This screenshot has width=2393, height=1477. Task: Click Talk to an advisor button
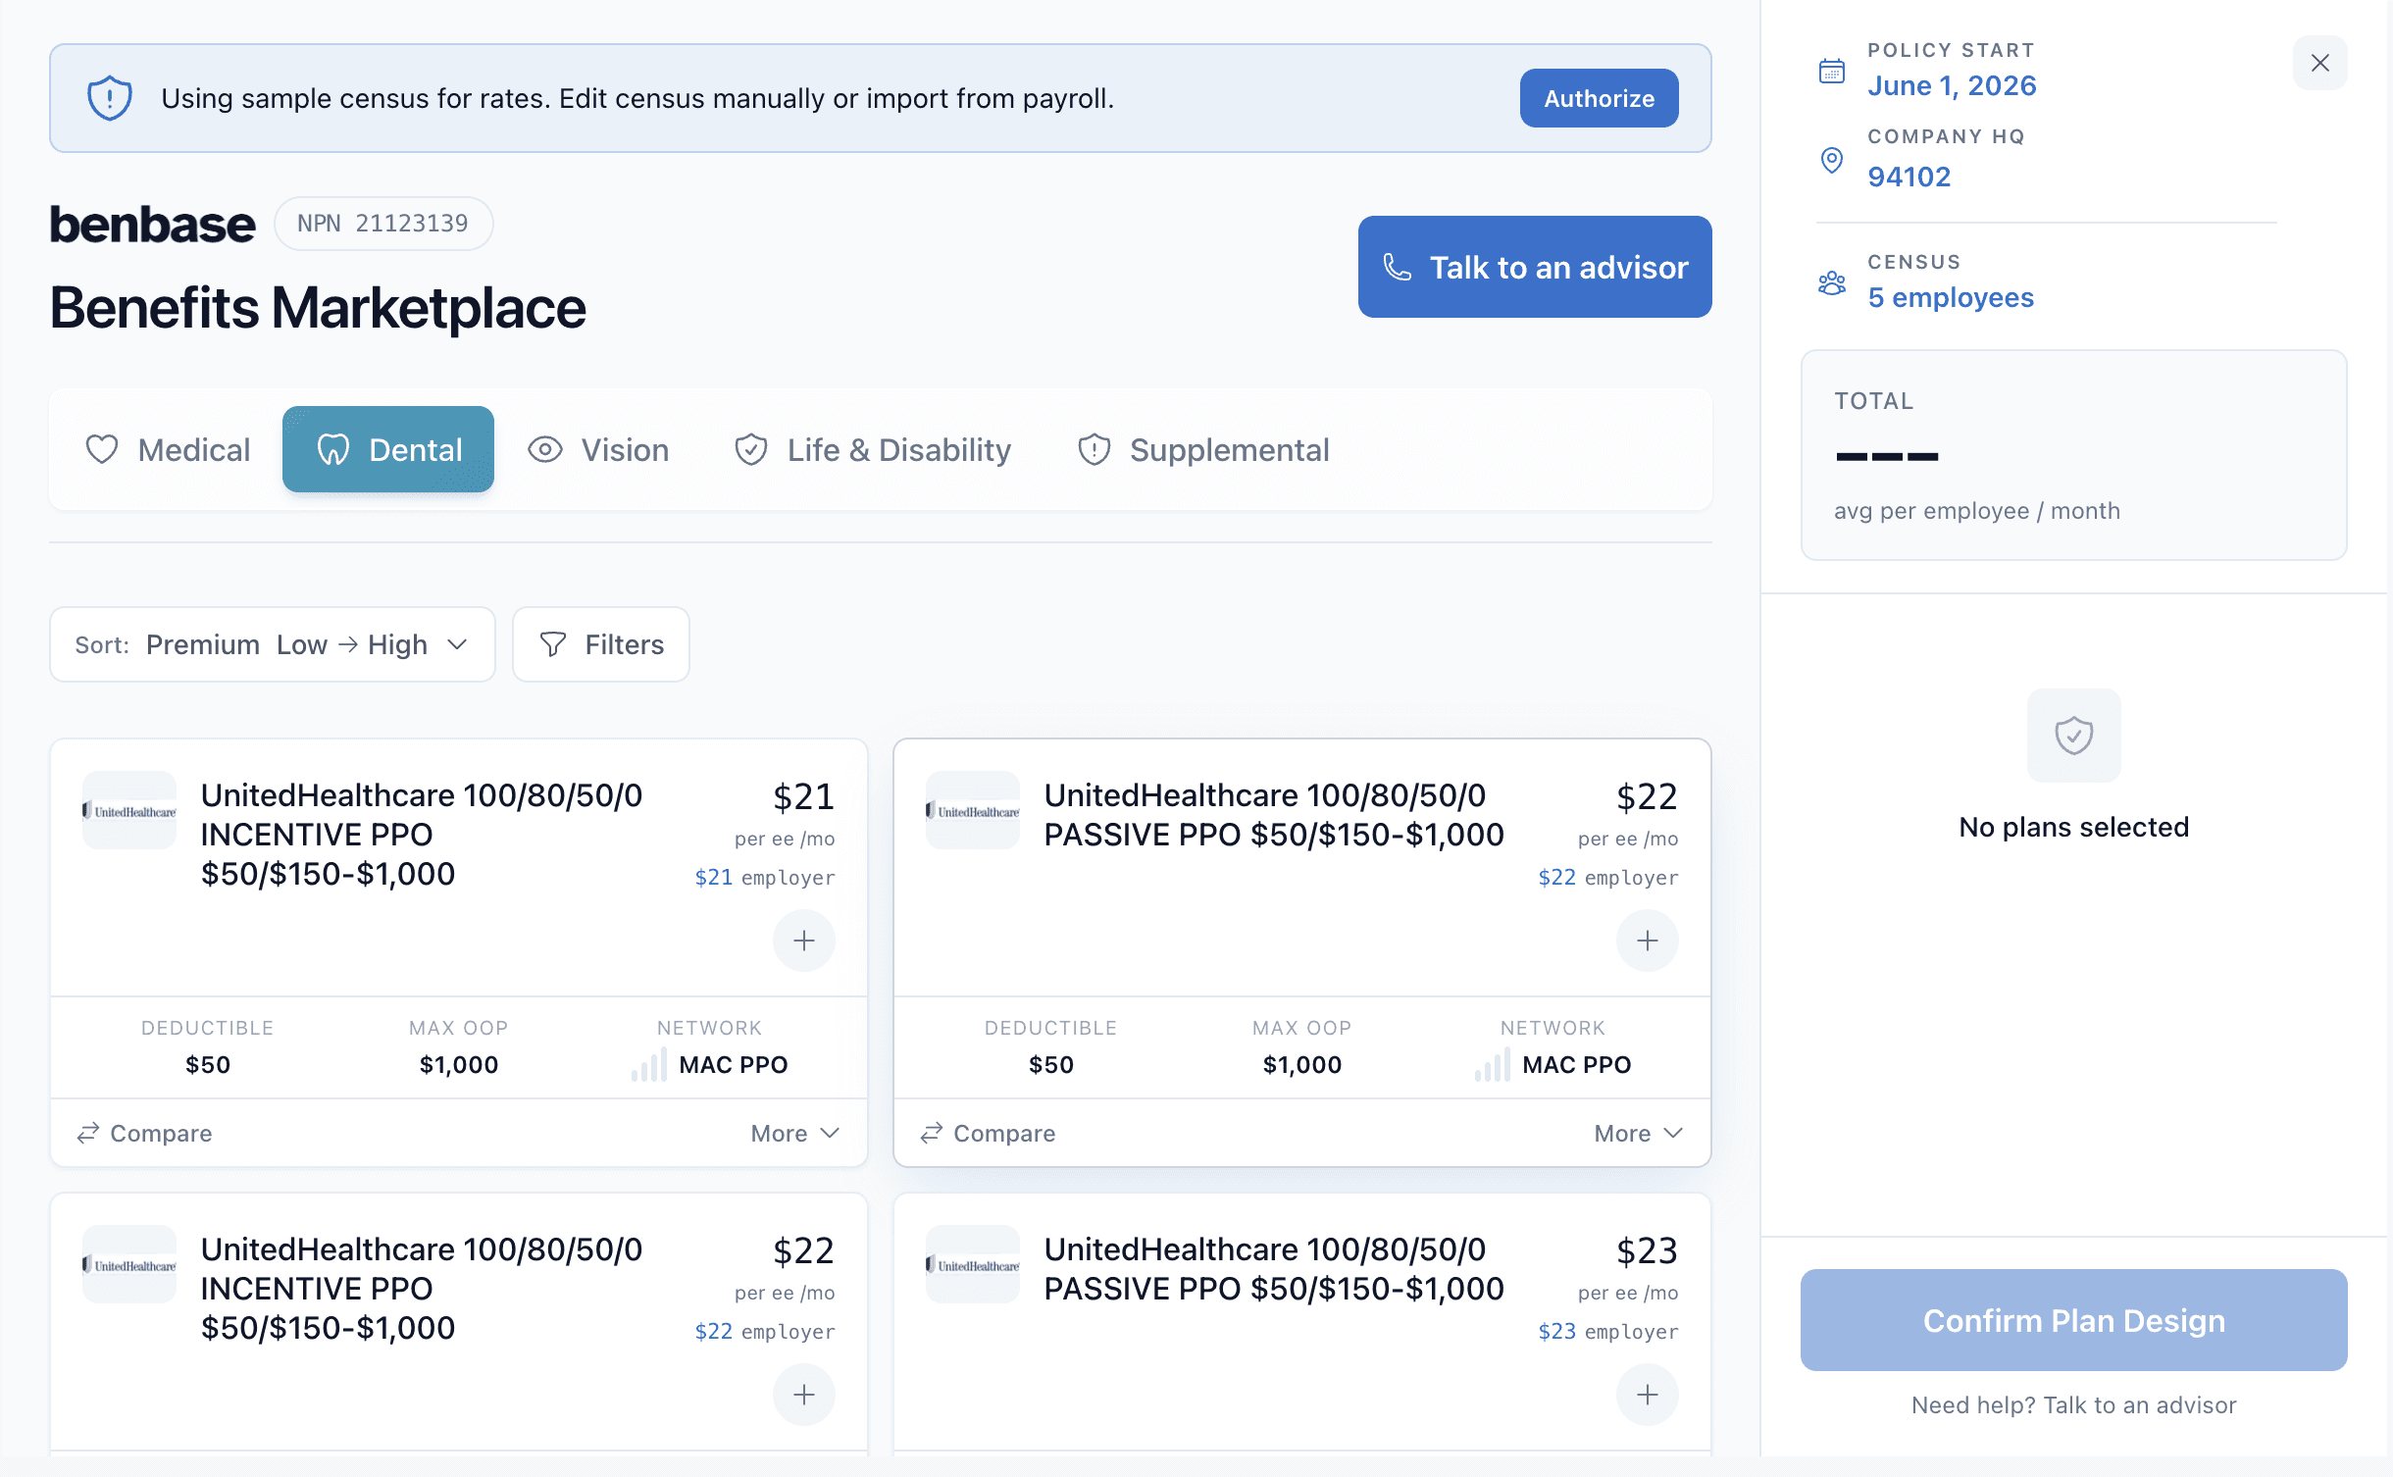(x=1535, y=267)
